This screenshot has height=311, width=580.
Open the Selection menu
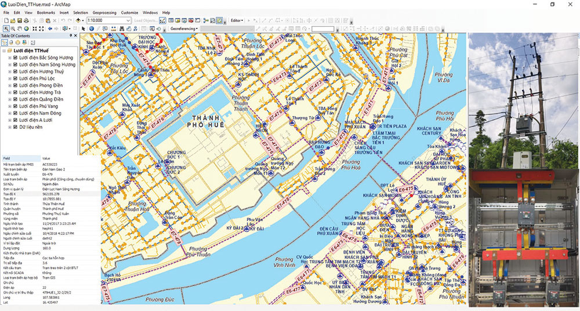(81, 13)
